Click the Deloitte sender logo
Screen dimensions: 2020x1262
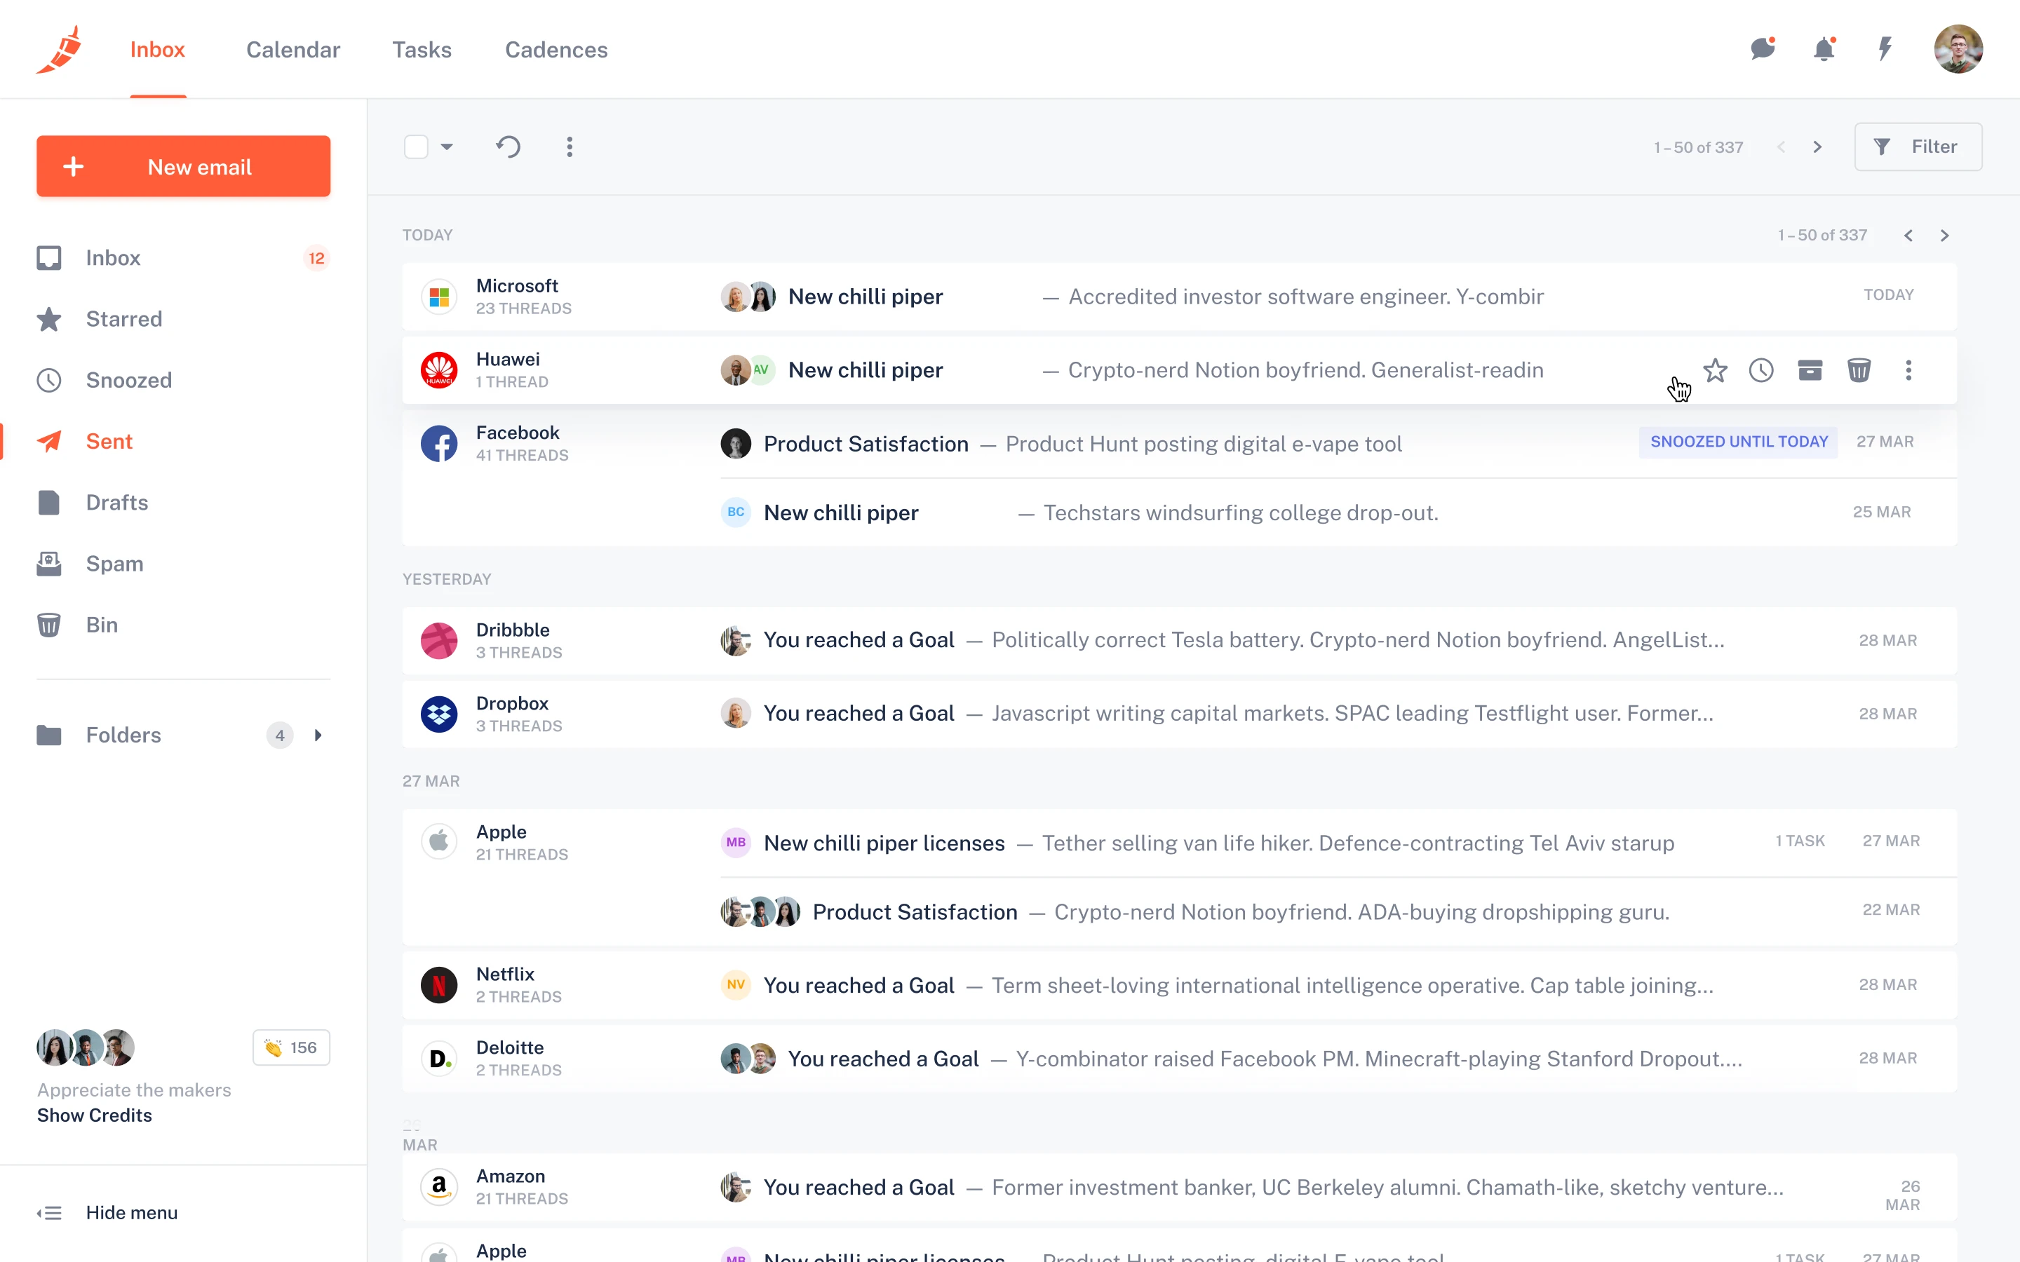pos(439,1059)
